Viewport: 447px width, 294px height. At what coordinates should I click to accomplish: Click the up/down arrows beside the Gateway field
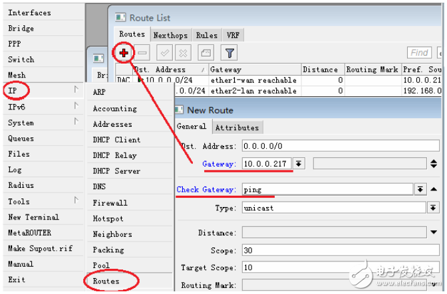(x=434, y=164)
